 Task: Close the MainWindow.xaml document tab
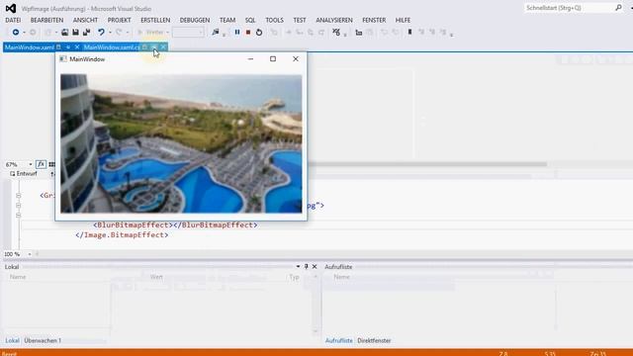pyautogui.click(x=77, y=47)
